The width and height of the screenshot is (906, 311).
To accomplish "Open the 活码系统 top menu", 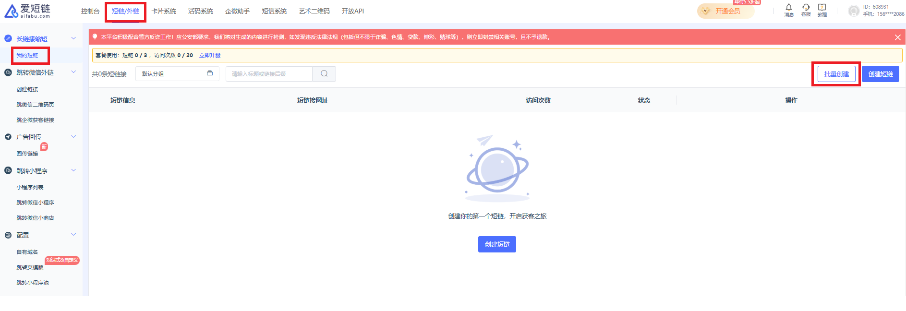I will (200, 11).
